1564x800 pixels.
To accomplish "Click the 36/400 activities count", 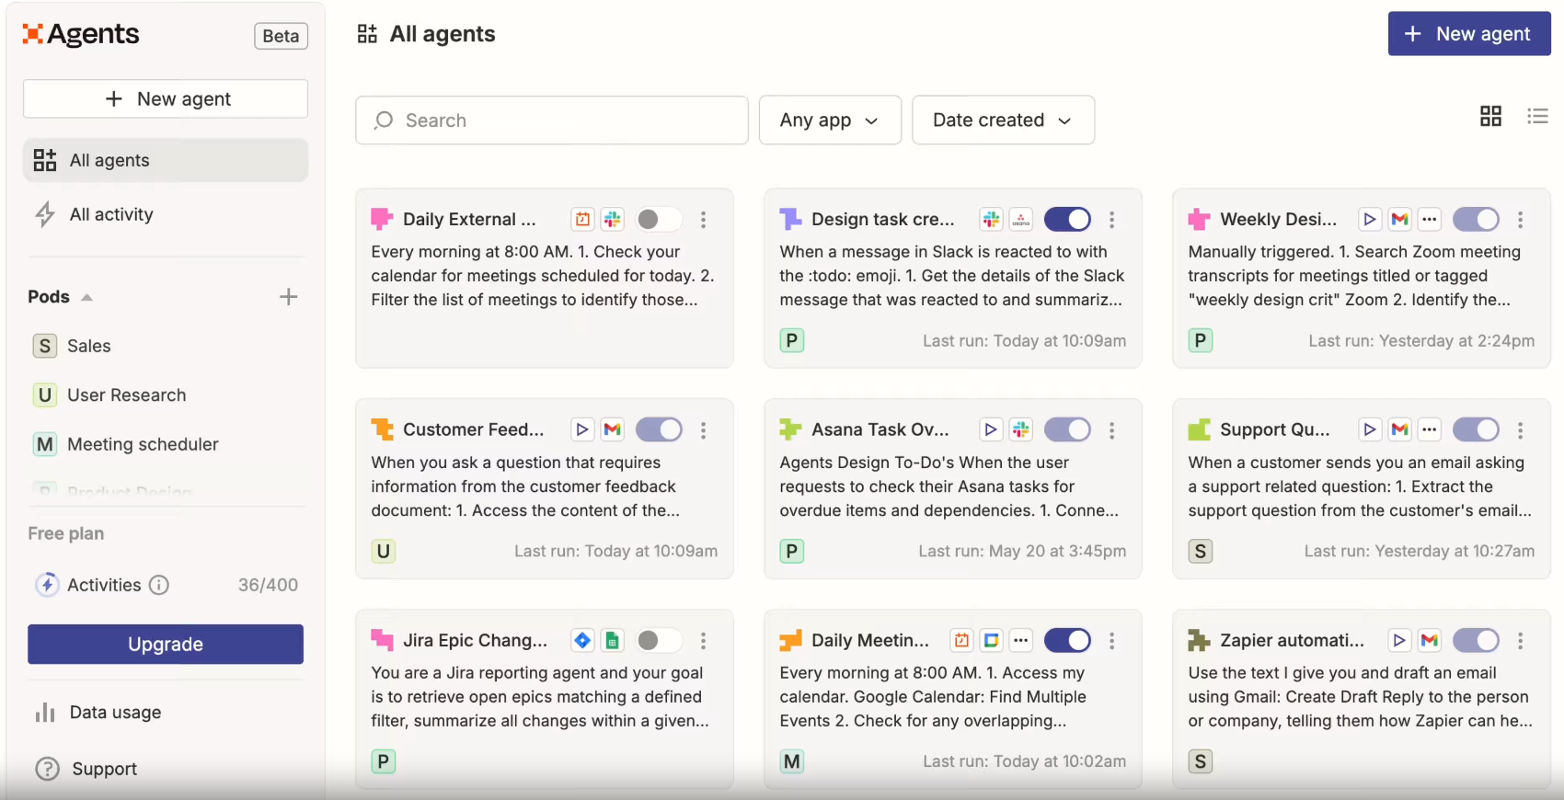I will tap(268, 585).
